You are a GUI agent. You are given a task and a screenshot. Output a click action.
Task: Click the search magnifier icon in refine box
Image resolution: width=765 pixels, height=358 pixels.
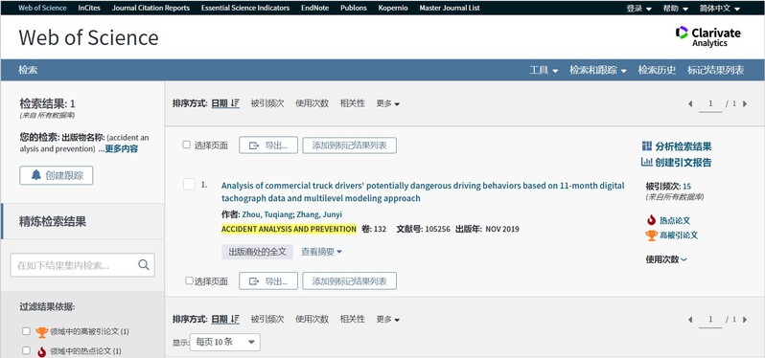click(x=144, y=264)
